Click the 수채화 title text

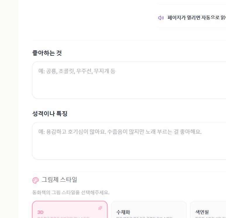coord(123,212)
